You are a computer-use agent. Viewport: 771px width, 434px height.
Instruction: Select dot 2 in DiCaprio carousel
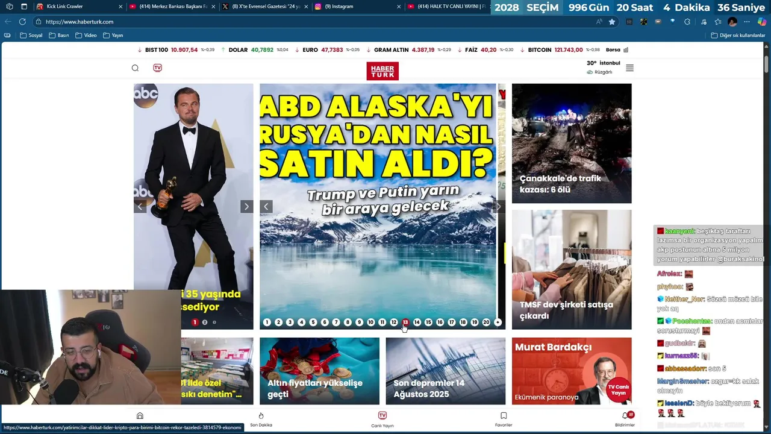pyautogui.click(x=205, y=322)
